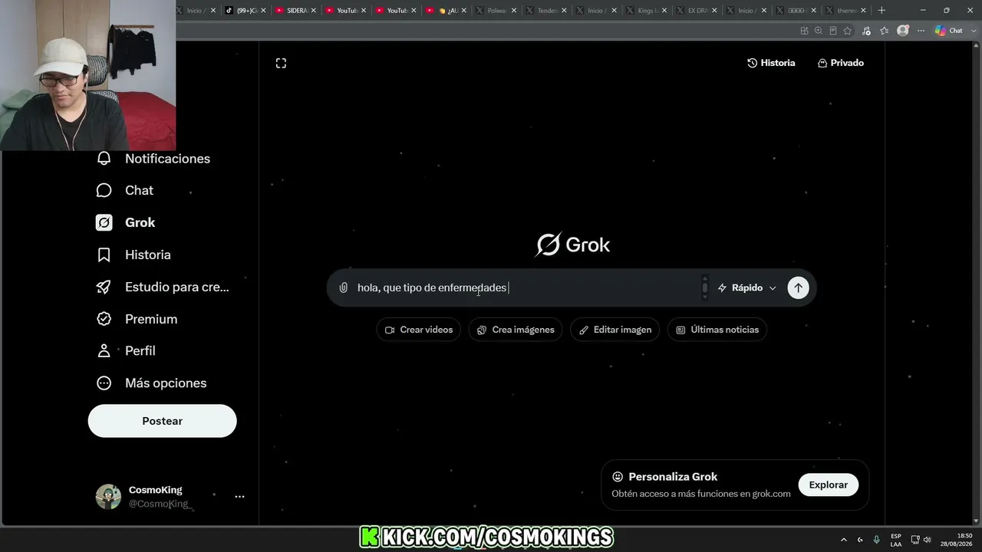Open the network status tray icon
The height and width of the screenshot is (552, 982).
pyautogui.click(x=916, y=540)
